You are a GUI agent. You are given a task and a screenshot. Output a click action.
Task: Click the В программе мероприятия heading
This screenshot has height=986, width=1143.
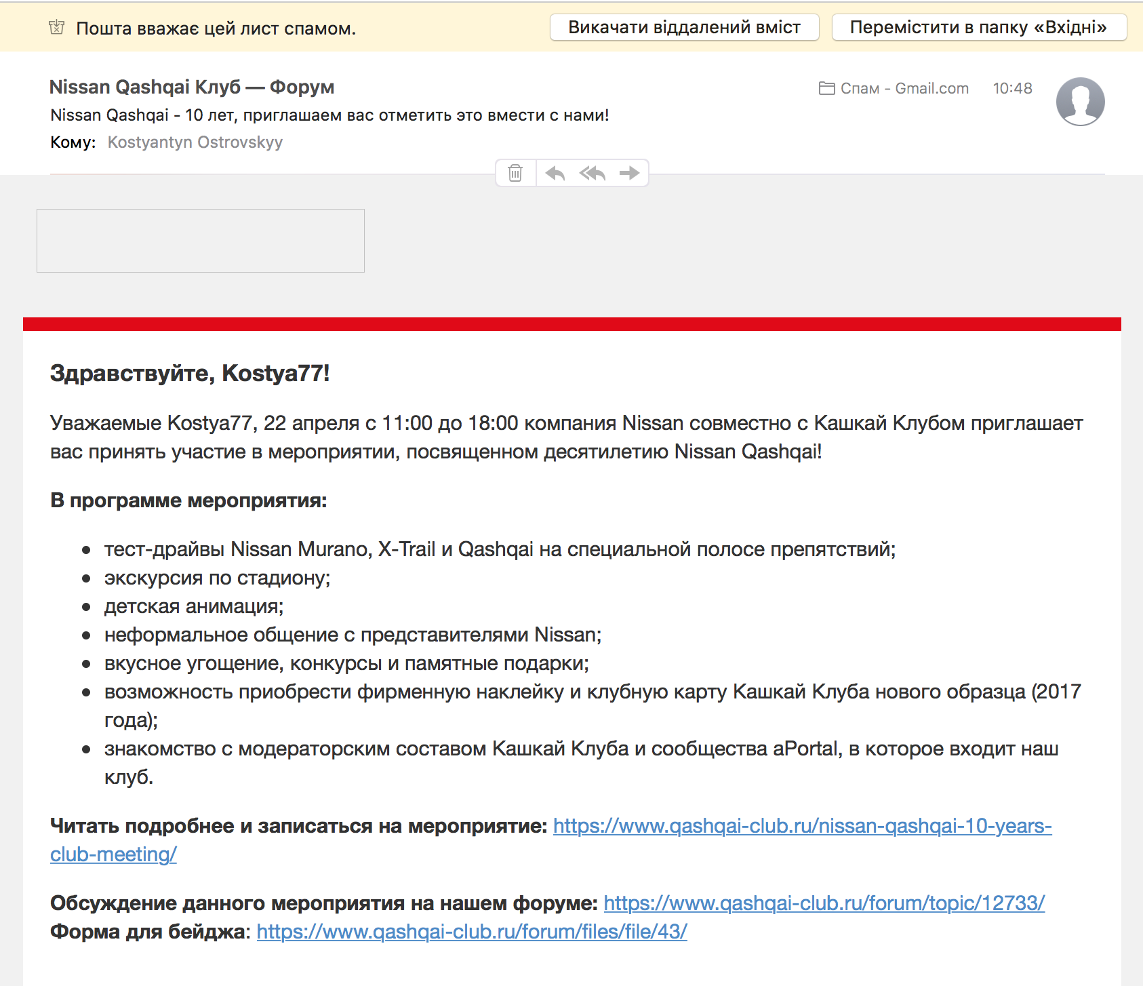pyautogui.click(x=188, y=500)
